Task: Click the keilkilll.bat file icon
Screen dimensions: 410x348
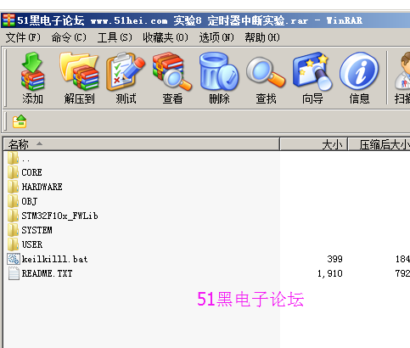Action: (x=14, y=259)
